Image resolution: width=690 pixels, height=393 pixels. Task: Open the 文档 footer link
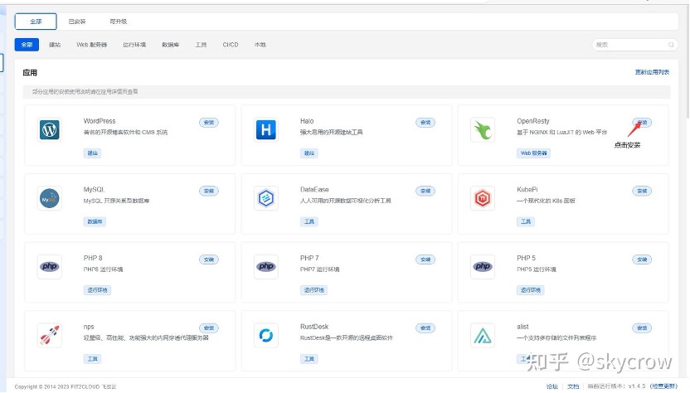point(573,386)
